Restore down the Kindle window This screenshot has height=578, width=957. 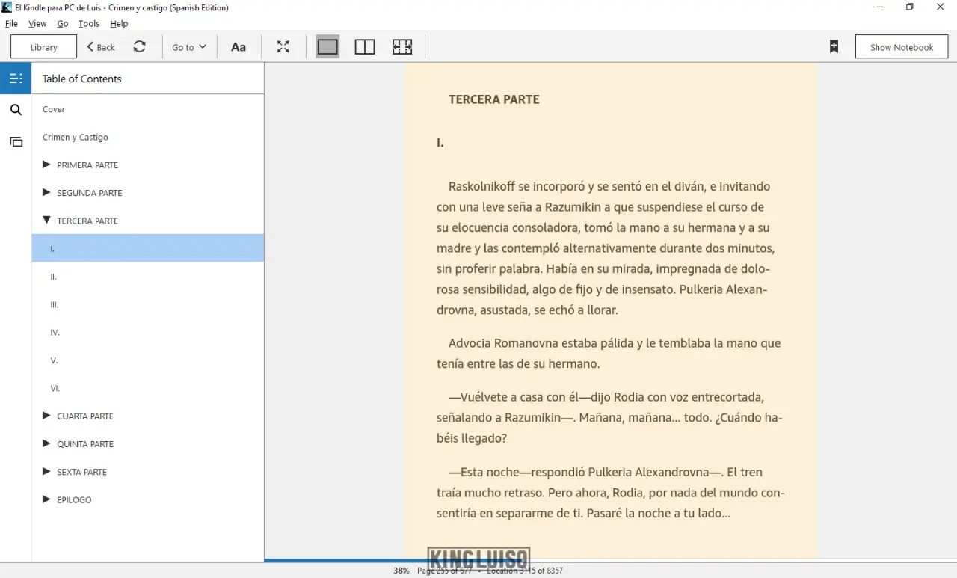tap(909, 7)
